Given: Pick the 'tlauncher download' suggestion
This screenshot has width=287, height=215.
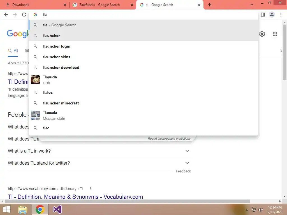Looking at the screenshot, I should point(143,67).
